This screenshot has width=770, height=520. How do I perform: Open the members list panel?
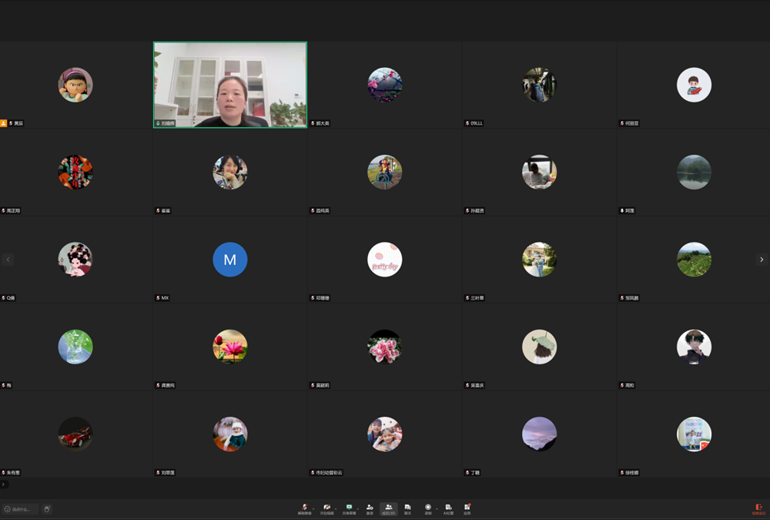[389, 508]
